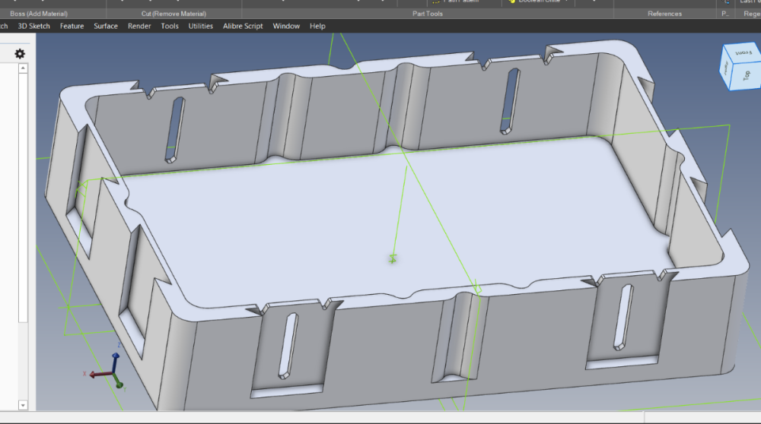This screenshot has width=761, height=424.
Task: Expand the Part Tools ribbon group
Action: [428, 14]
